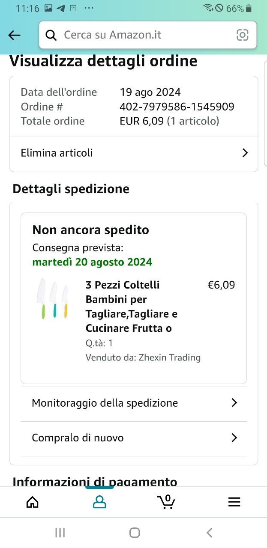The height and width of the screenshot is (548, 267).
Task: Expand the Elimina articoli chevron
Action: tap(245, 153)
